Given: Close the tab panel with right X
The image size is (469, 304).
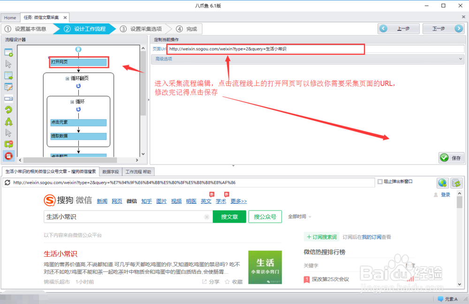Looking at the screenshot, I should tap(463, 17).
